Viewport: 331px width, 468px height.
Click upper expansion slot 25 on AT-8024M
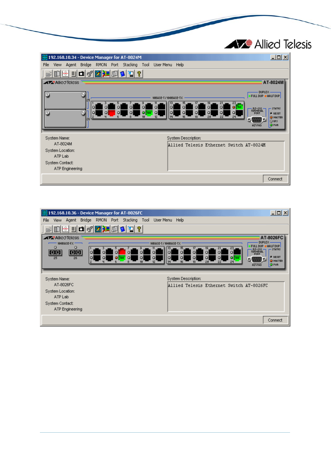tap(65, 101)
